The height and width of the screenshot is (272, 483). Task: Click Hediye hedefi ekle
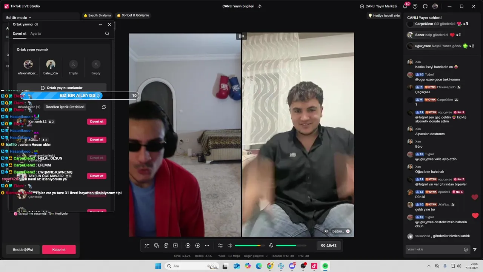(x=384, y=15)
